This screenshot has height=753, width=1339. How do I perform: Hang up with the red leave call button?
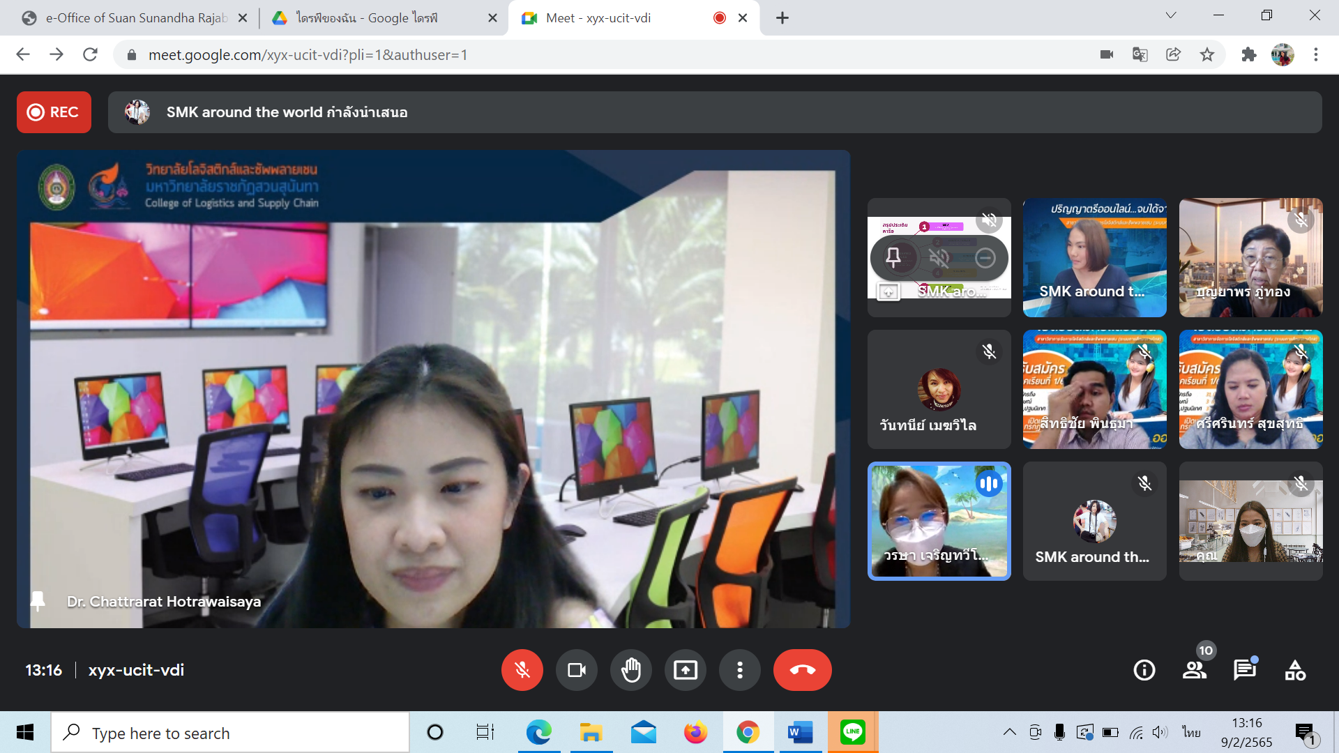(x=802, y=670)
